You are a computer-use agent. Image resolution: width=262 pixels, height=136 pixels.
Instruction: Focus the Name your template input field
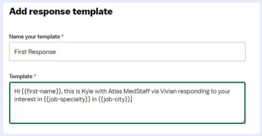[127, 52]
